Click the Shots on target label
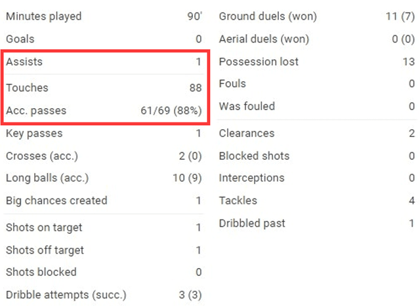This screenshot has width=420, height=306. (x=44, y=228)
